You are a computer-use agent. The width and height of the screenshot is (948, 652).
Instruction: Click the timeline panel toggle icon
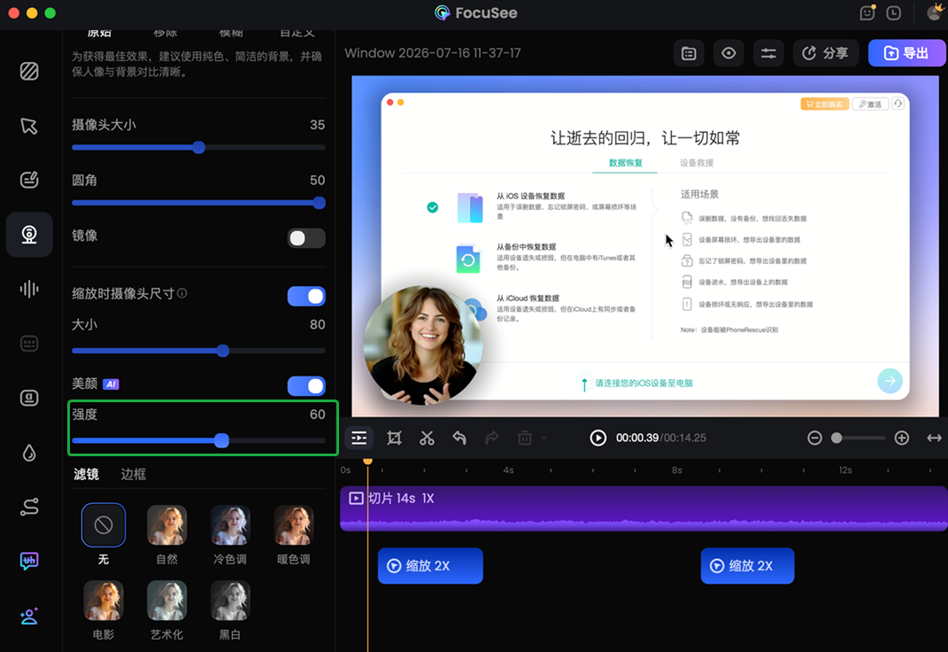click(x=359, y=438)
